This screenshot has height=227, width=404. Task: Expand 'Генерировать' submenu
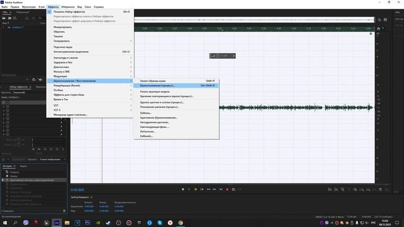tap(90, 41)
